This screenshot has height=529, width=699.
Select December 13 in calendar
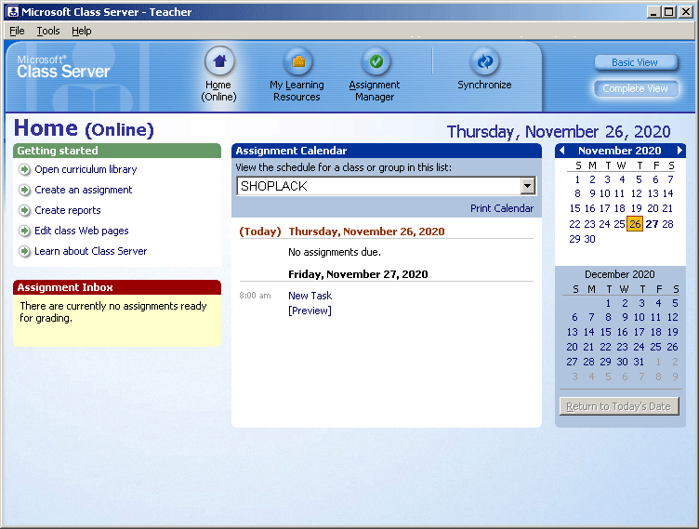pos(573,332)
